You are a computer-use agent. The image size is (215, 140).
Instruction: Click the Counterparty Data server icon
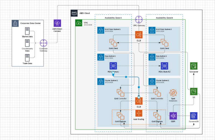(27, 43)
